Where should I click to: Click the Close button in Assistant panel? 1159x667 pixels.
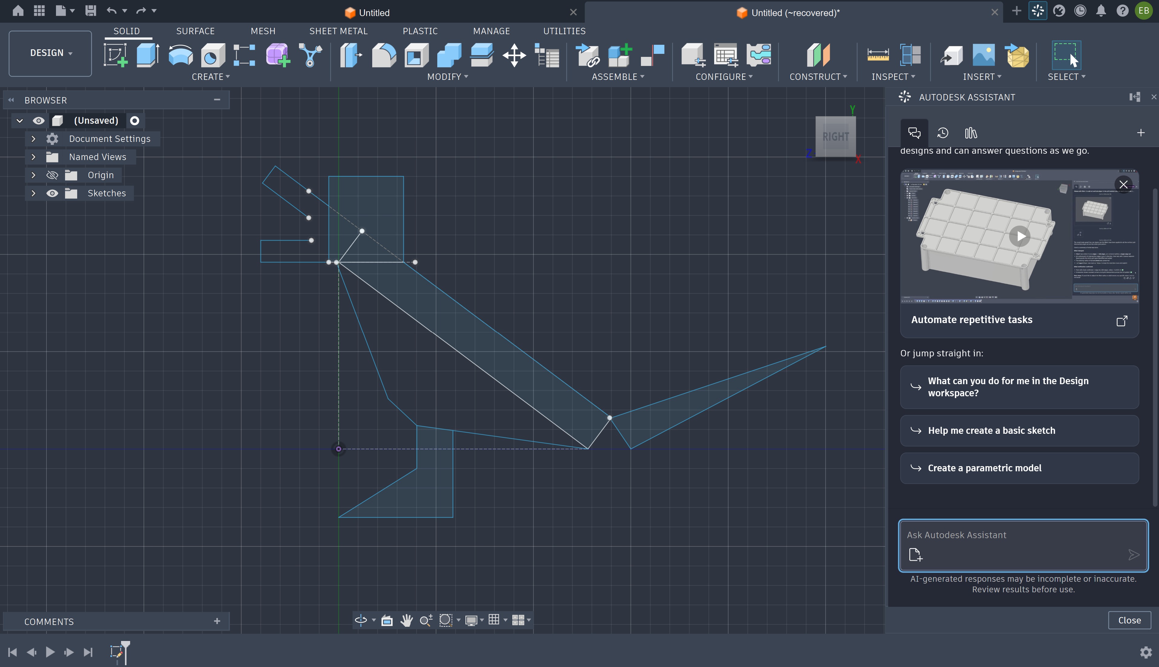[1129, 620]
